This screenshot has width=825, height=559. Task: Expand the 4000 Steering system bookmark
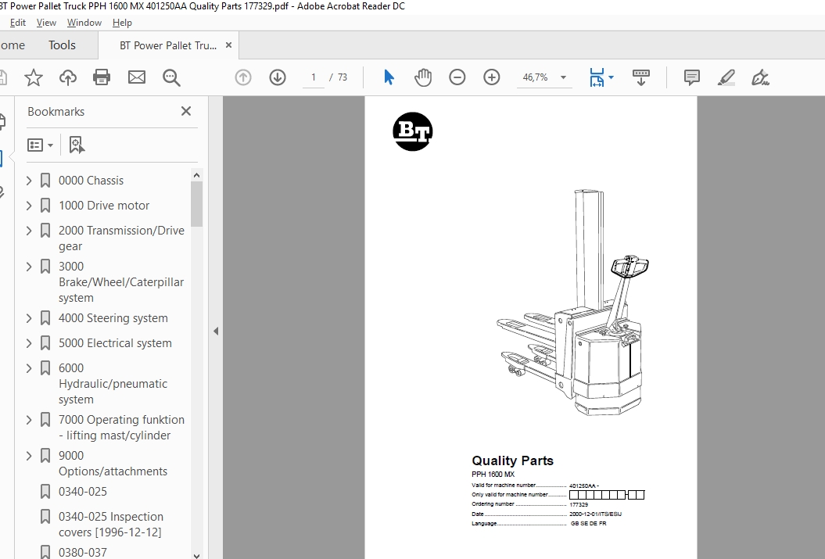point(29,318)
